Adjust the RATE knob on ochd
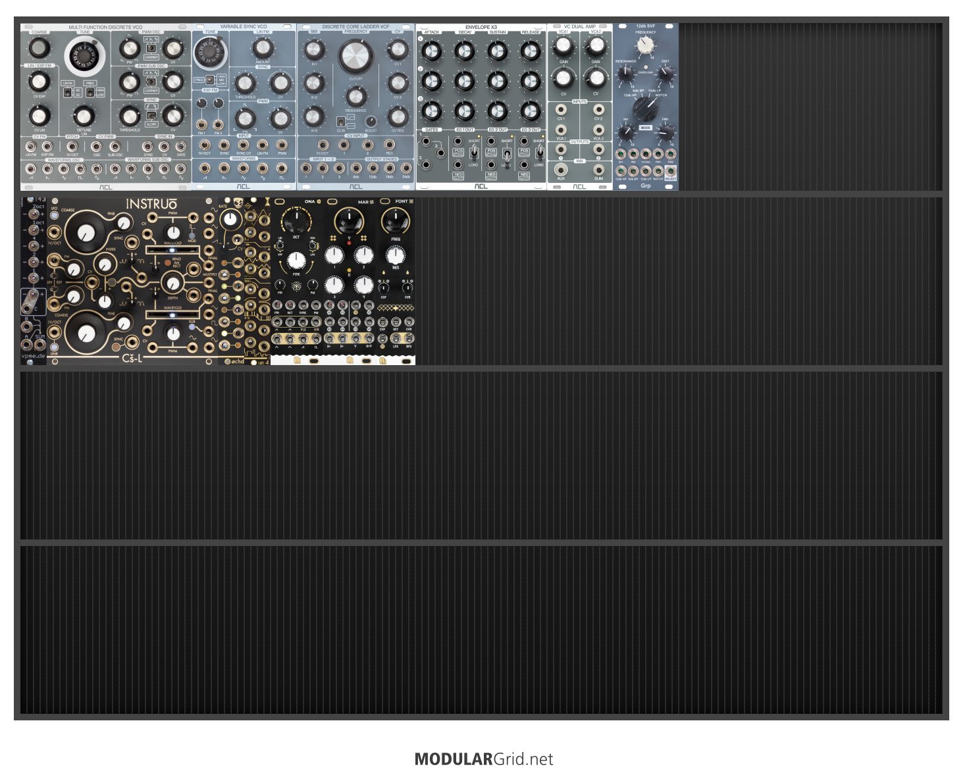The height and width of the screenshot is (773, 969). 230,220
